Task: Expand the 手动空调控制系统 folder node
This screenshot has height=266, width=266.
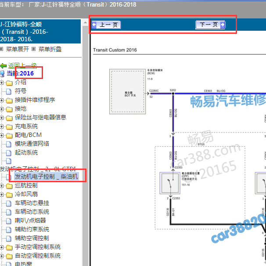Action: coord(1,247)
